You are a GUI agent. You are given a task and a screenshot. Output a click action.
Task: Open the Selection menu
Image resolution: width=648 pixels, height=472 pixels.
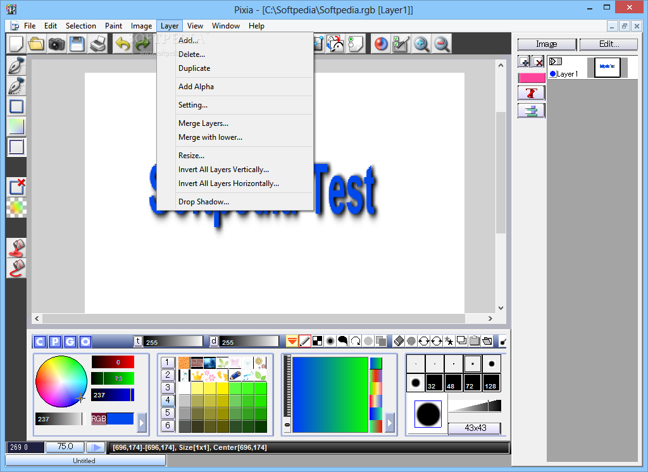pos(80,26)
